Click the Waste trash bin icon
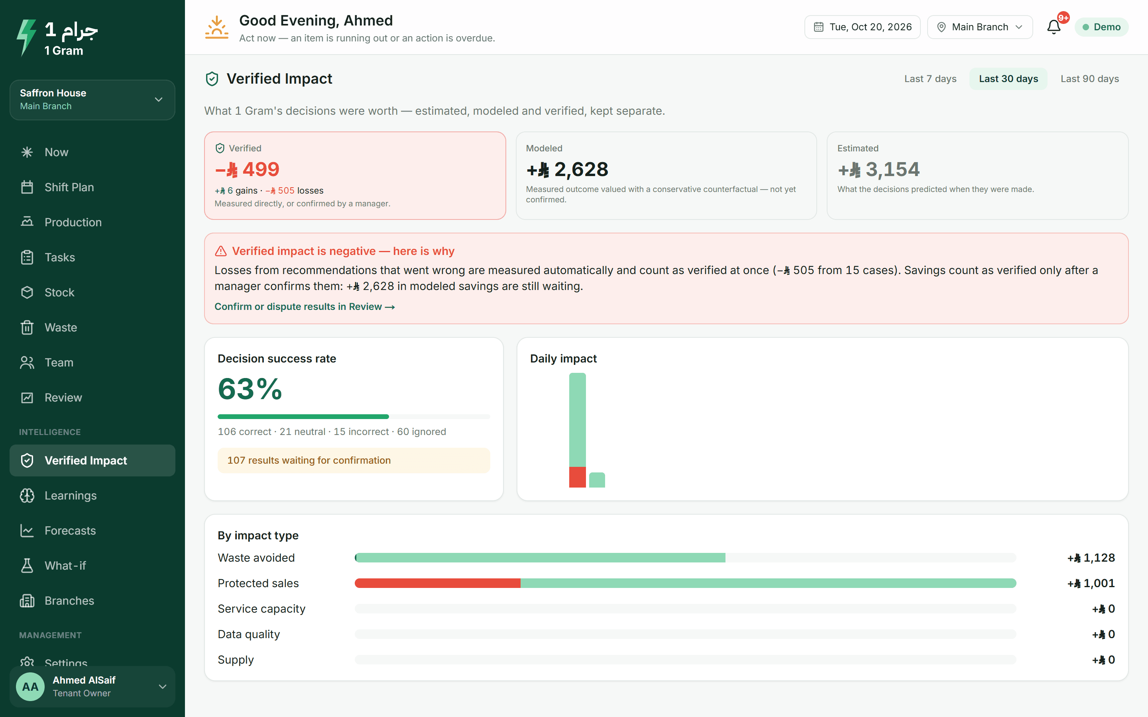 coord(27,328)
